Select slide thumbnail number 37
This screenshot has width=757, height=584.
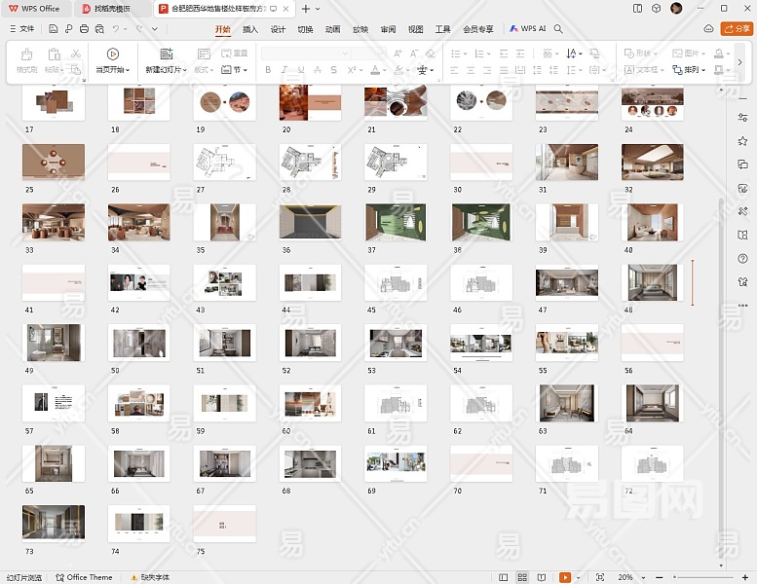[x=396, y=223]
